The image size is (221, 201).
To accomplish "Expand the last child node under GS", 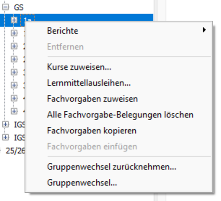I will 14,111.
